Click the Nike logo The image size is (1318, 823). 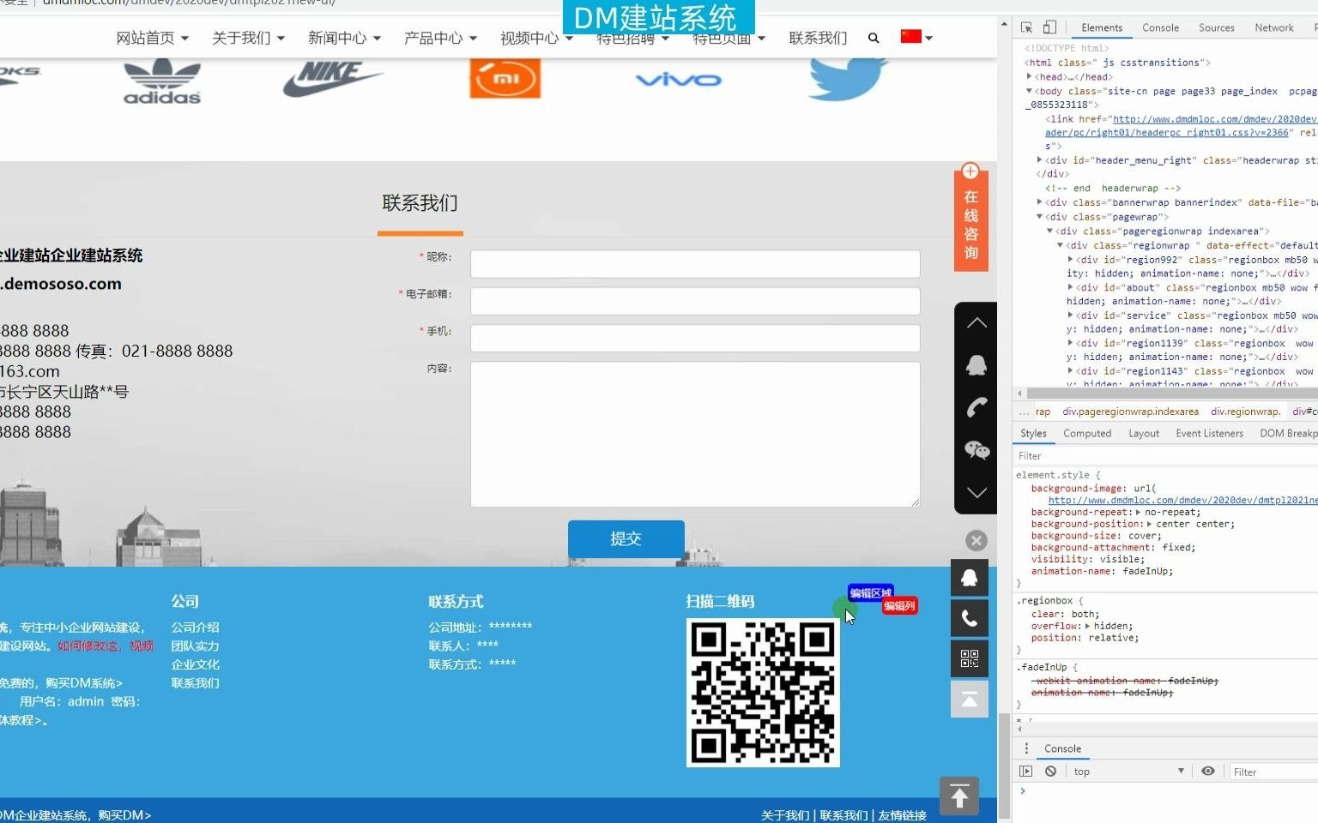click(x=332, y=79)
